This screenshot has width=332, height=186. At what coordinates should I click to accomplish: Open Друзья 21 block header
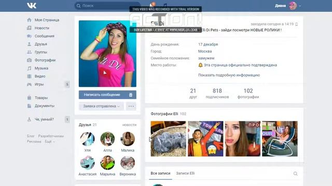[x=88, y=125]
